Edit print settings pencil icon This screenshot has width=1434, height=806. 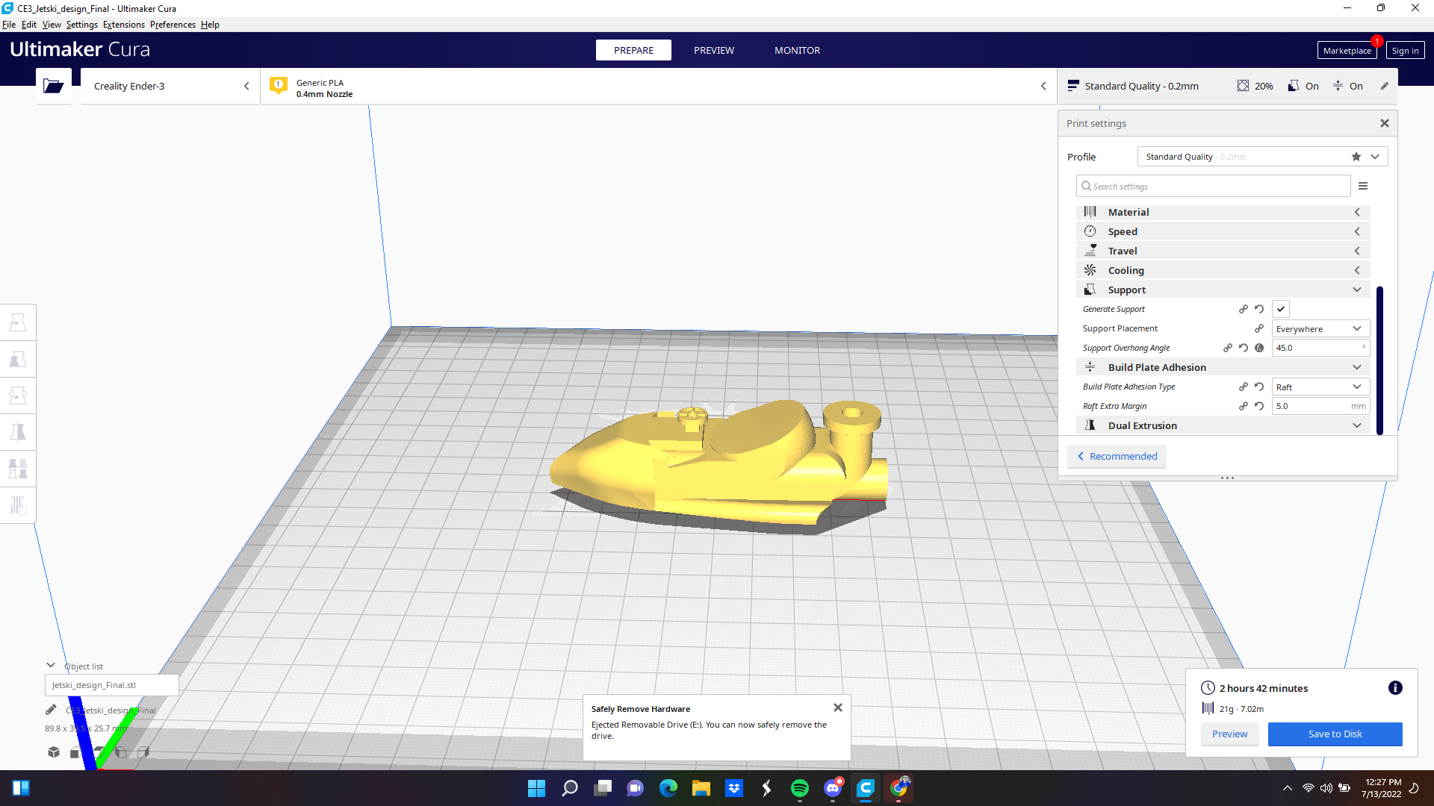(x=1384, y=86)
